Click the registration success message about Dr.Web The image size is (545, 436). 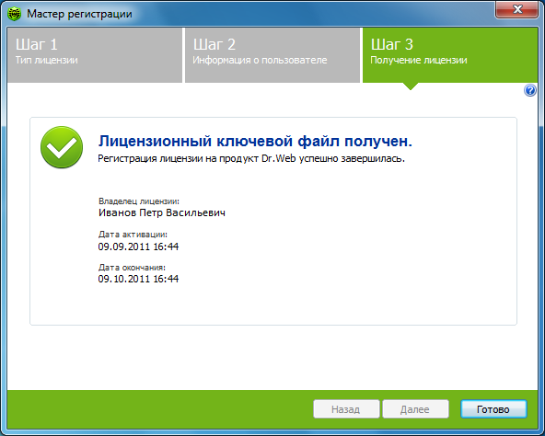coord(251,158)
